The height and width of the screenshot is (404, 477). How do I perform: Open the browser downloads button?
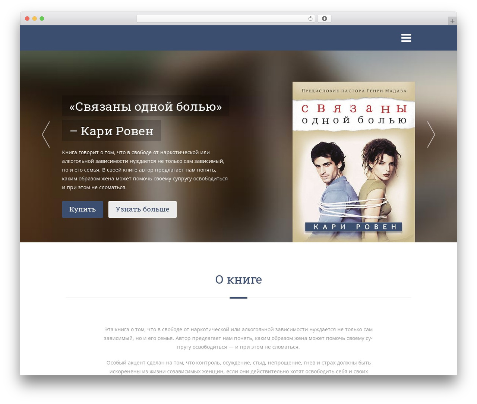[x=325, y=19]
